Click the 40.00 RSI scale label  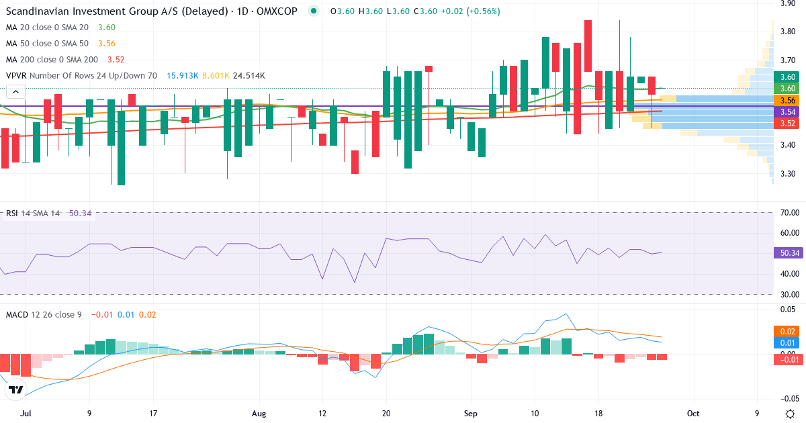(789, 274)
